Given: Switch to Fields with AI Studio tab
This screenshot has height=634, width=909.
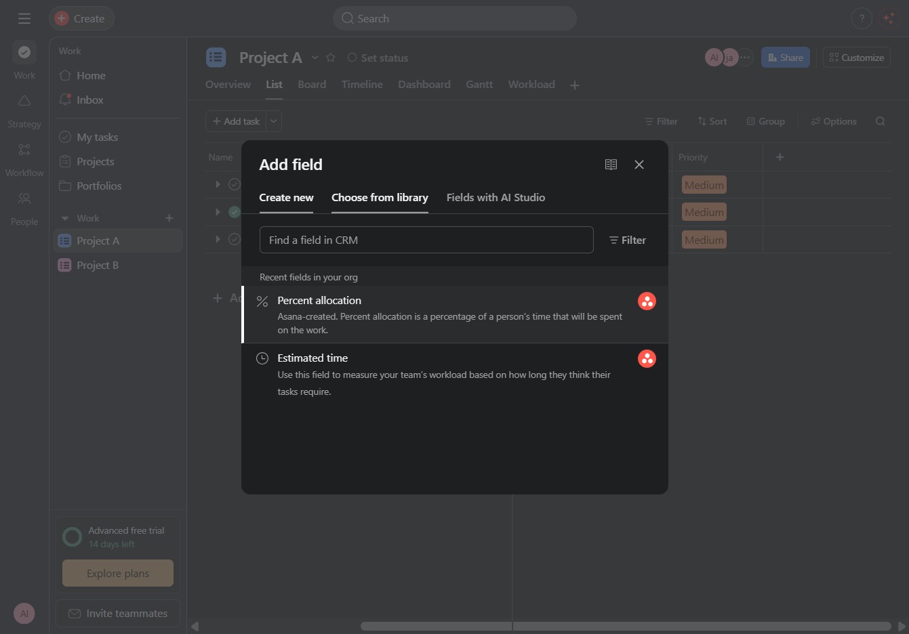Looking at the screenshot, I should click(x=496, y=198).
